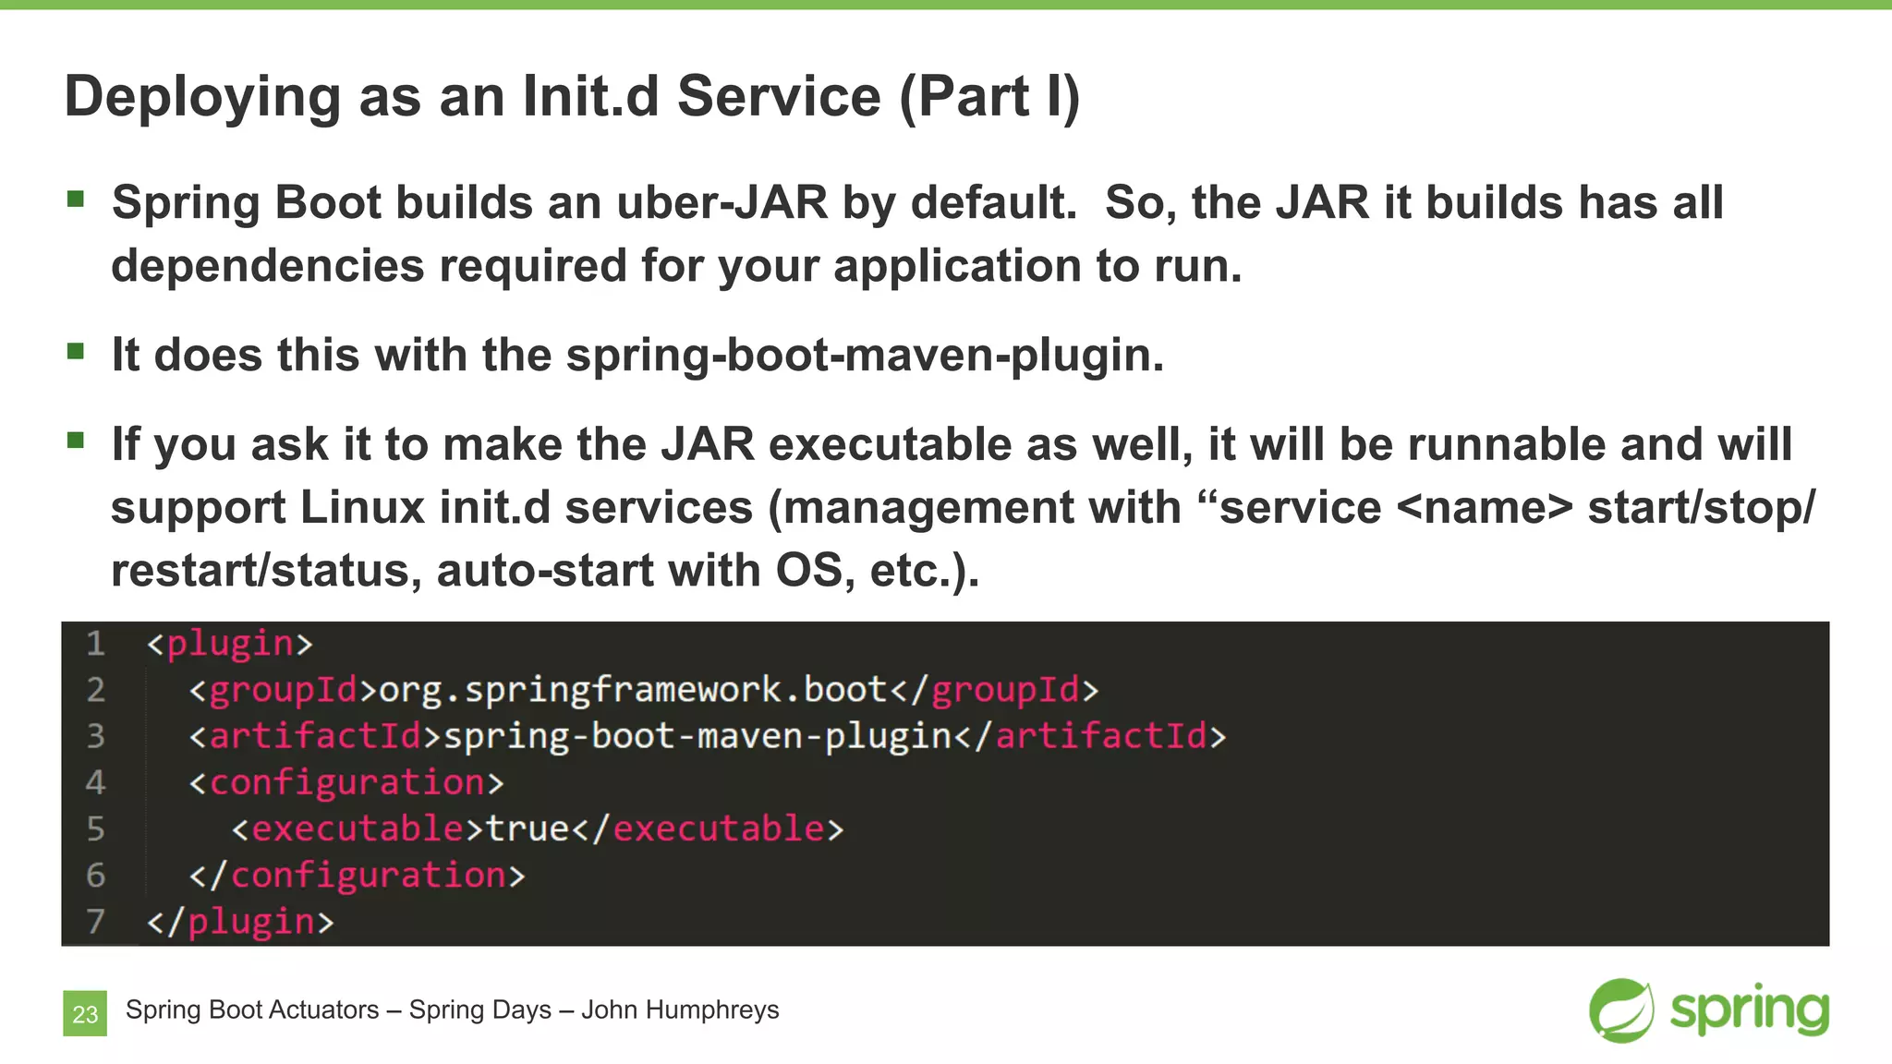The width and height of the screenshot is (1892, 1064).
Task: Click spring-boot-maven-plugin artifactId value in code
Action: click(x=698, y=736)
